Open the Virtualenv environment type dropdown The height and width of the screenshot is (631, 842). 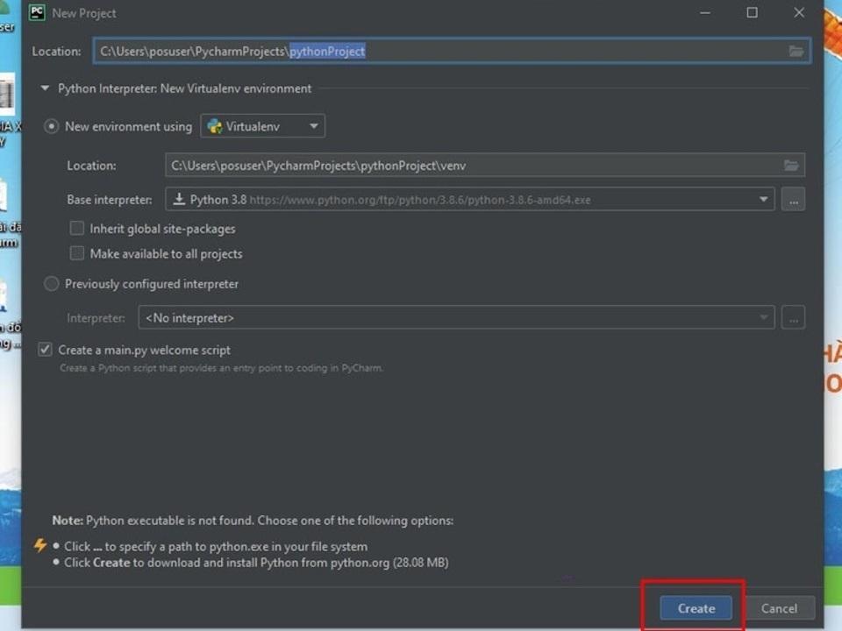click(x=313, y=125)
